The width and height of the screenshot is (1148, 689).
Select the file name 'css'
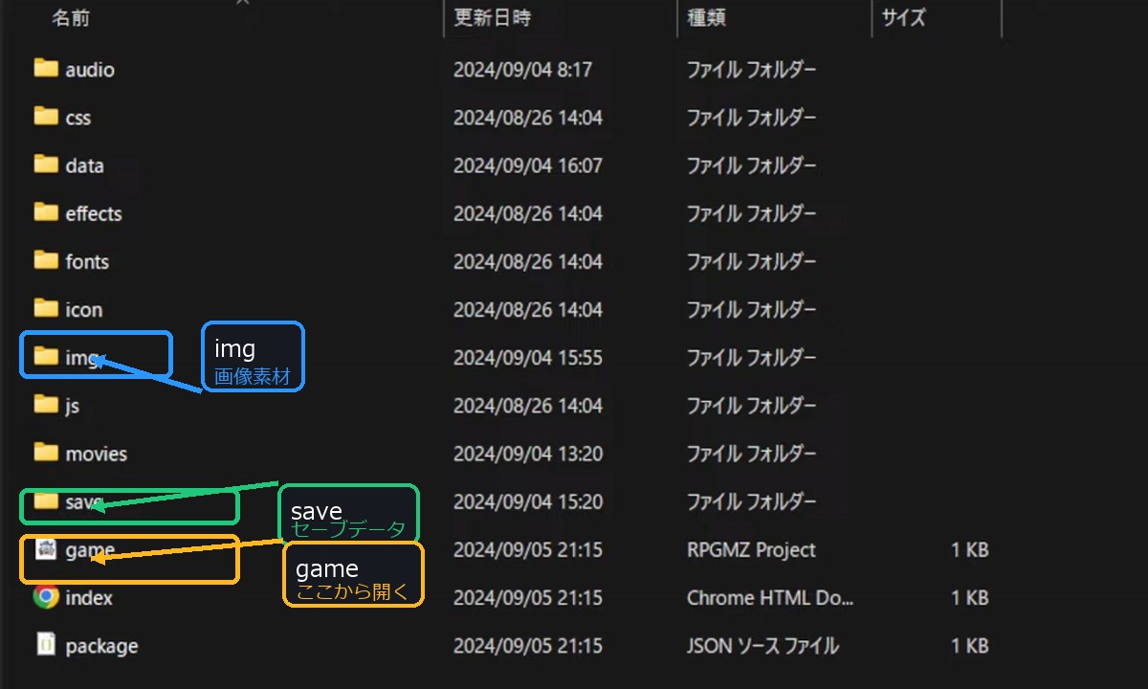tap(78, 118)
